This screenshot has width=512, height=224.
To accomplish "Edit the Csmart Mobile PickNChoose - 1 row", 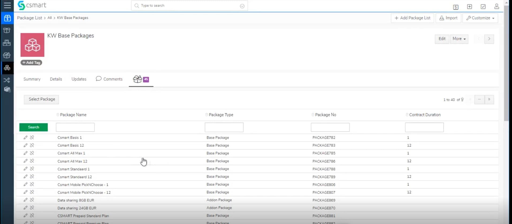I will tap(25, 184).
